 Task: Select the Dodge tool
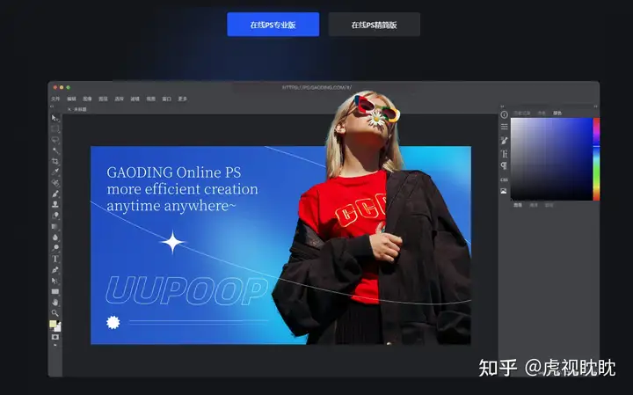coord(55,247)
